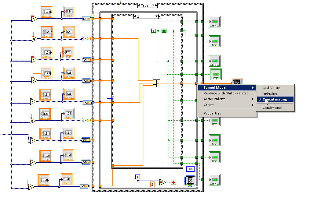The height and width of the screenshot is (208, 310).
Task: Click the bottom-most Boolean TF indicator
Action: pyautogui.click(x=214, y=179)
